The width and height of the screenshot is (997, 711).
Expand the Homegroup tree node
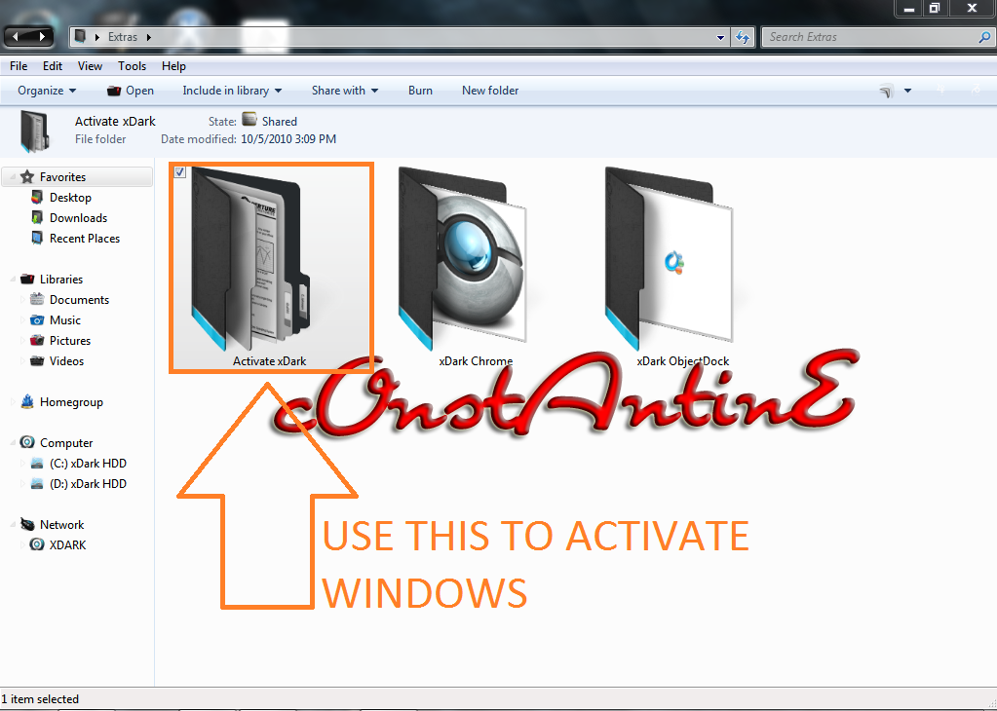tap(13, 402)
